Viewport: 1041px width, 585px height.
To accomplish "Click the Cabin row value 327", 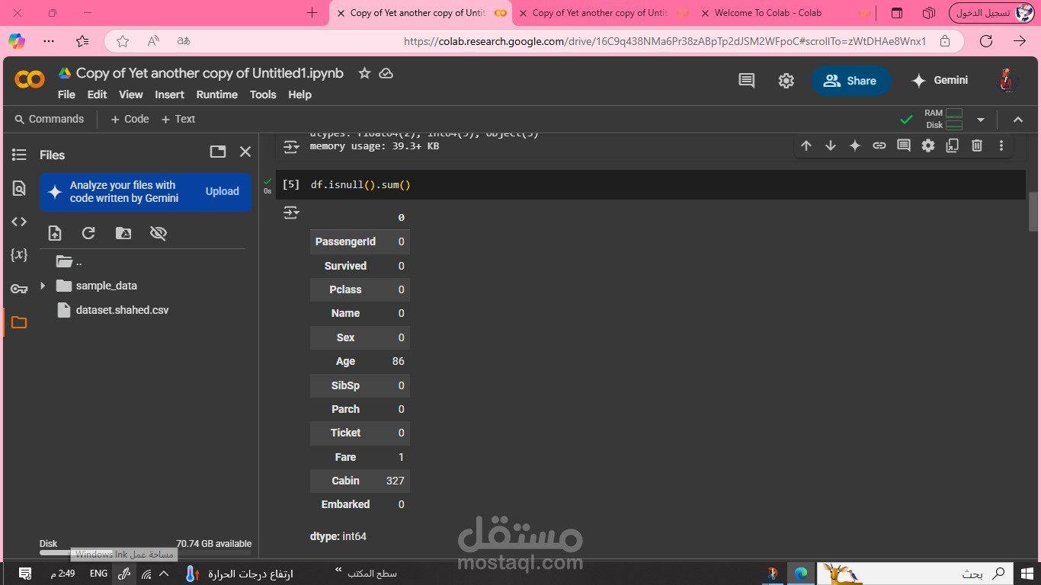I will [x=395, y=481].
